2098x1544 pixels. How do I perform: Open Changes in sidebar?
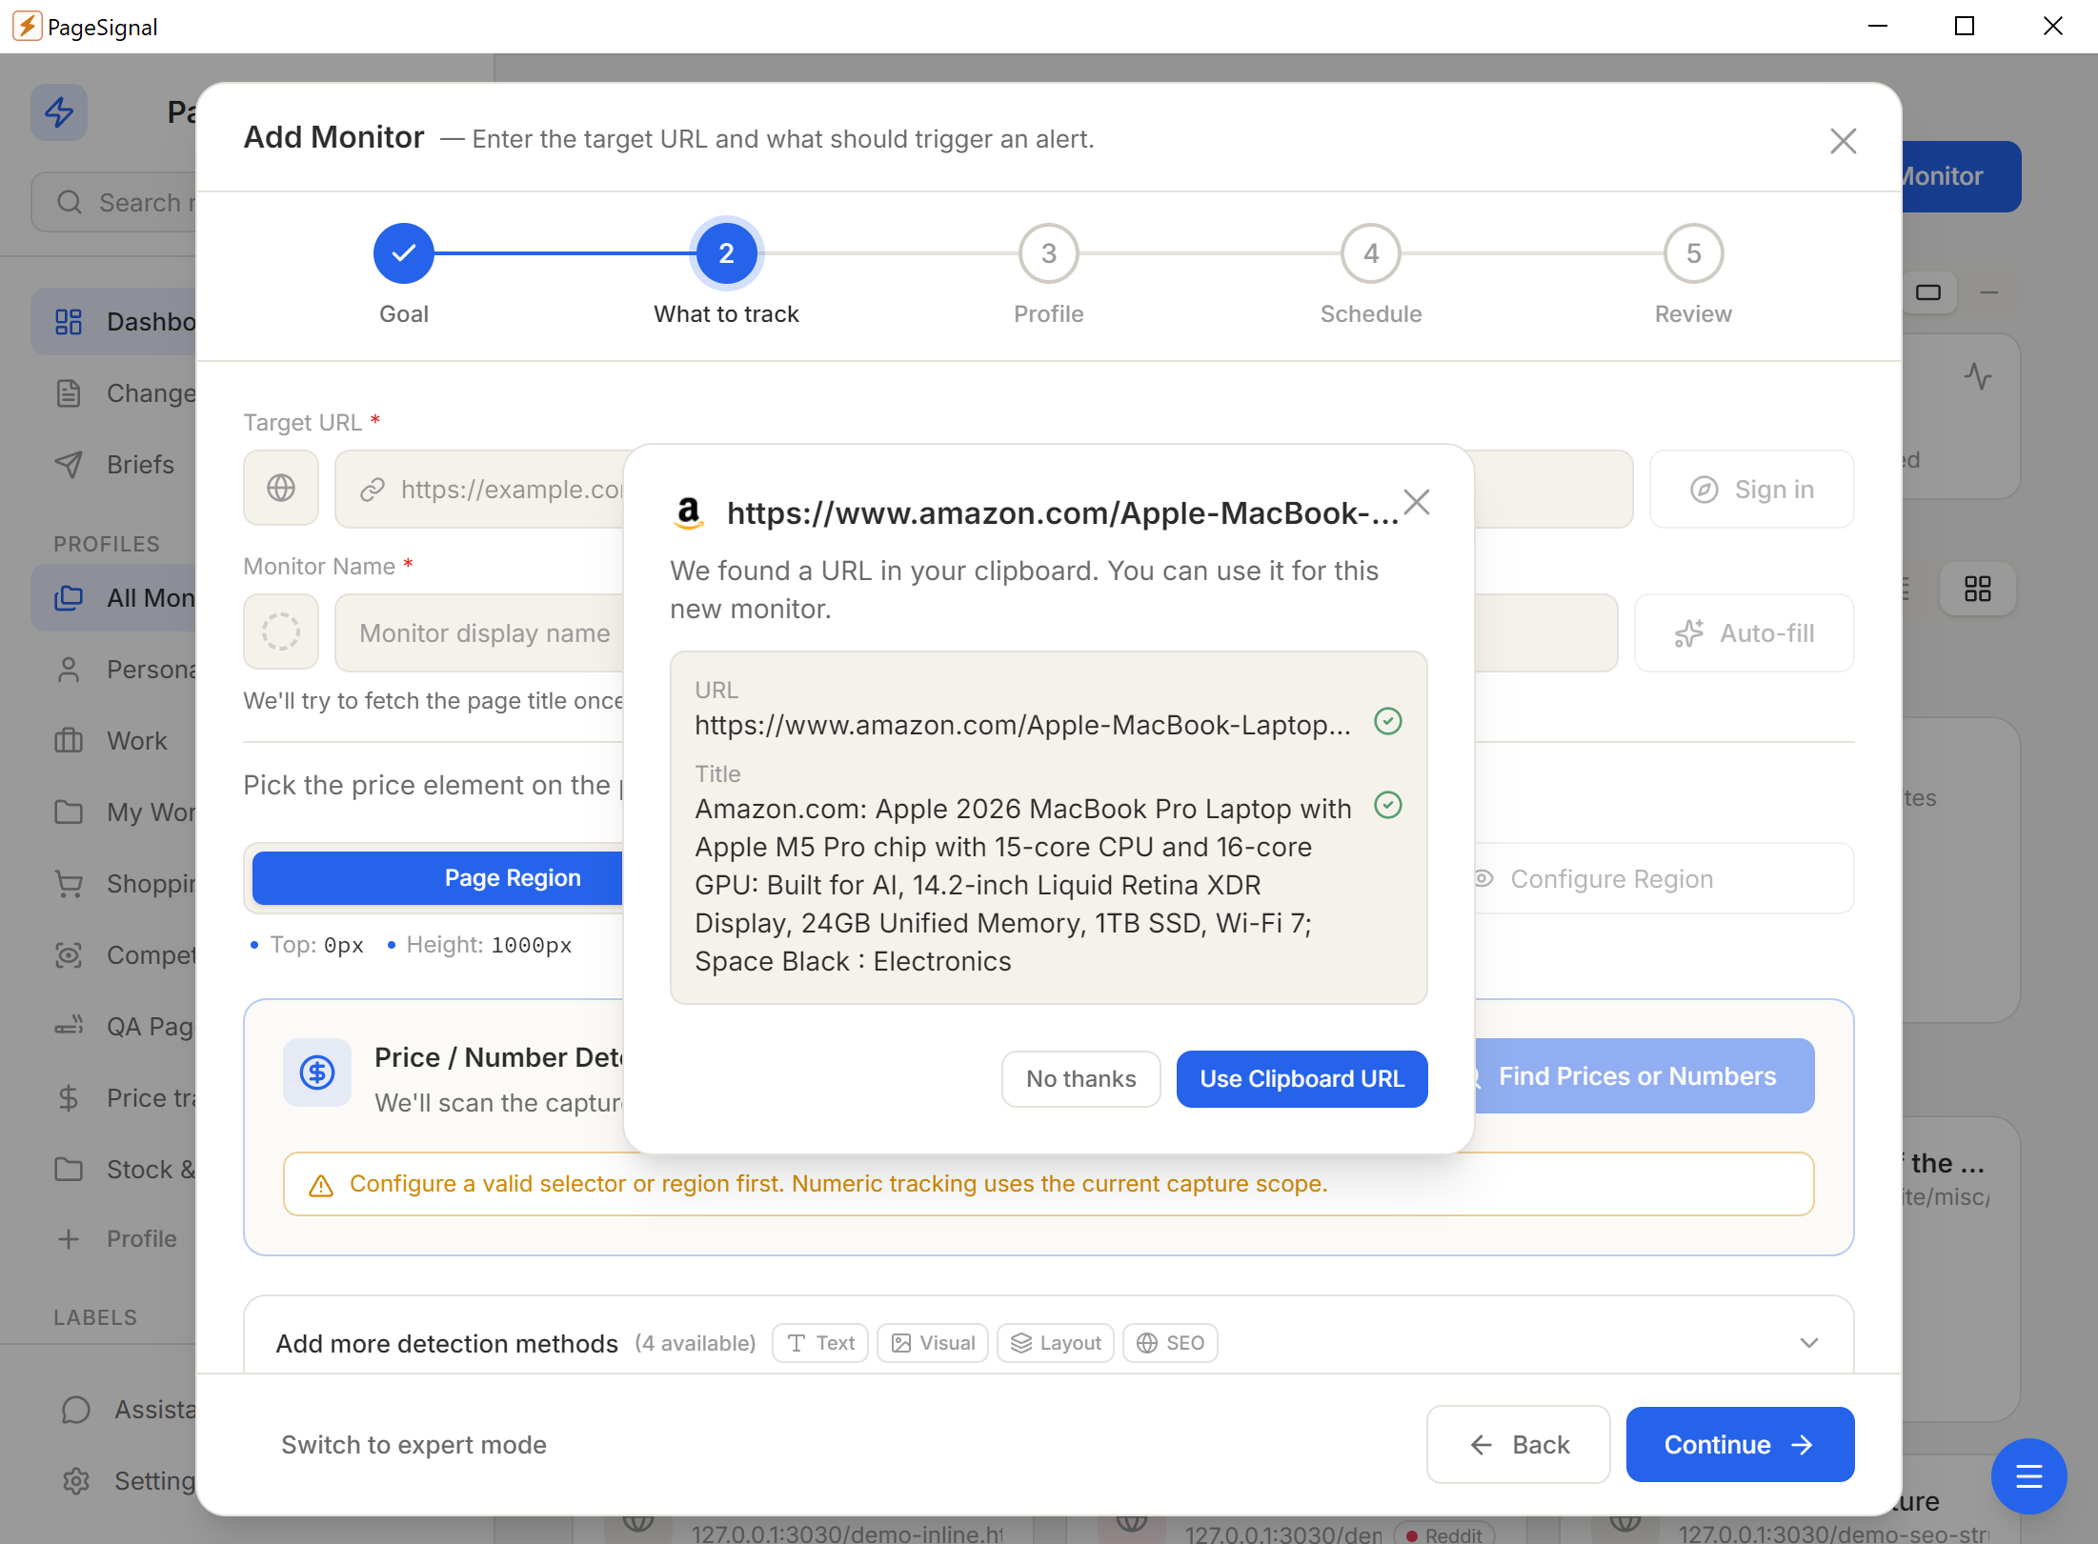[114, 392]
